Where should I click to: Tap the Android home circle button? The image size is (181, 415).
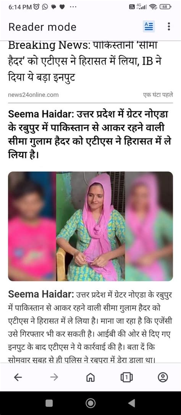90,403
